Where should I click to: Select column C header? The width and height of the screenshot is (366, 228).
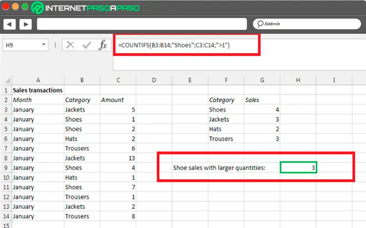pos(118,80)
